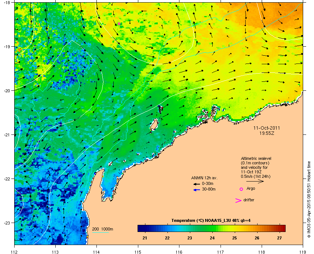
Task: Click the colorbar tick label '23'
Action: tap(190, 238)
